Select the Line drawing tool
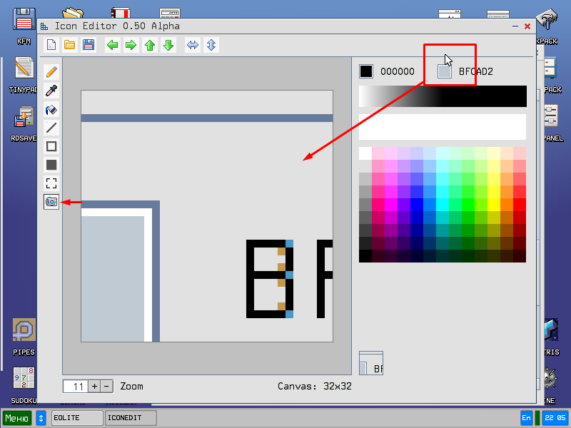 coord(51,128)
